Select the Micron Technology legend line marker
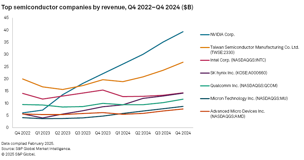Image resolution: width=304 pixels, height=160 pixels. (205, 98)
